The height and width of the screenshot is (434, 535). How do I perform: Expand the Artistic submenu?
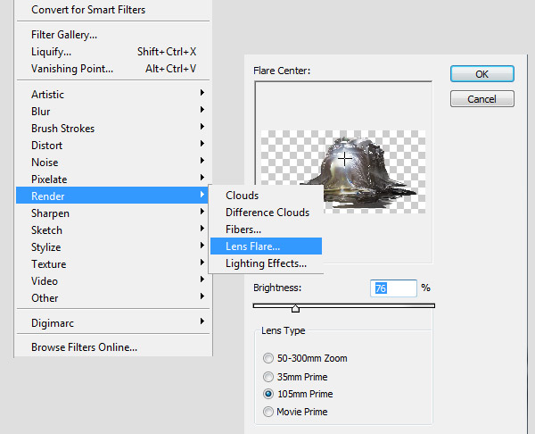tap(112, 94)
